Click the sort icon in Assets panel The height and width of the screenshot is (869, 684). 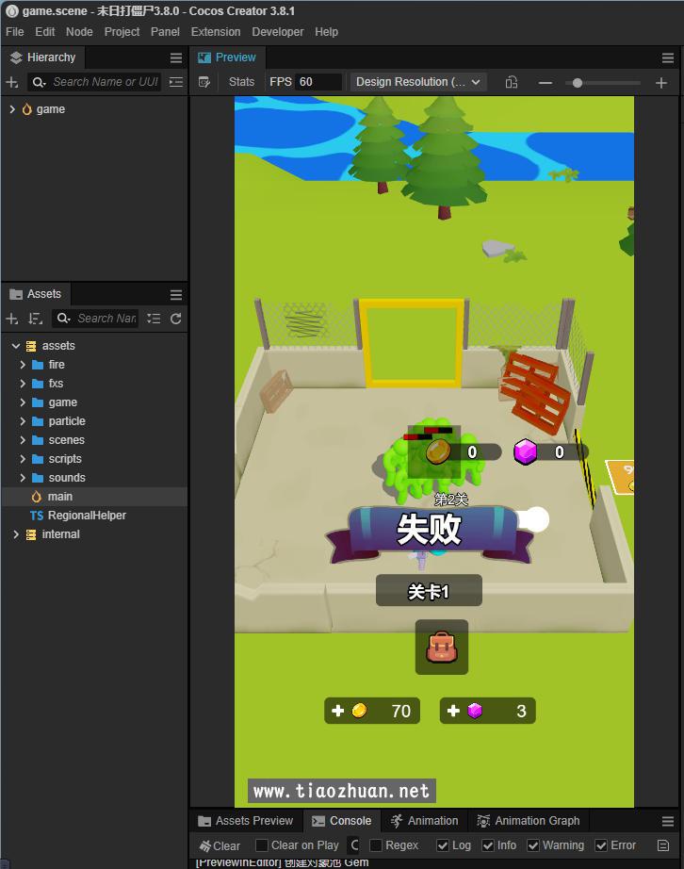pos(36,319)
